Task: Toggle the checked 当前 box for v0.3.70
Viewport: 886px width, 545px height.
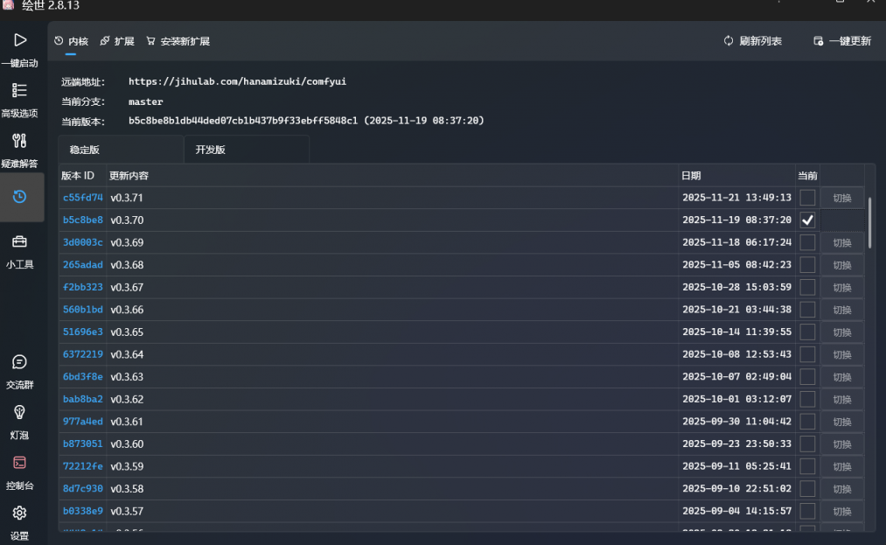Action: [x=807, y=220]
